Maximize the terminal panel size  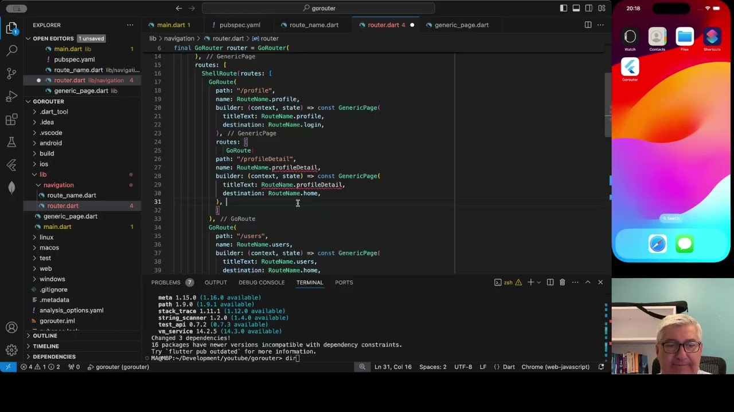click(x=588, y=282)
